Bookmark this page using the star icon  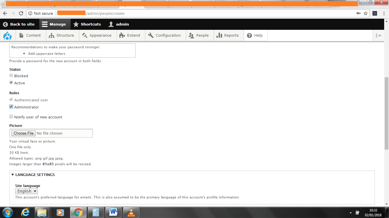tap(366, 13)
